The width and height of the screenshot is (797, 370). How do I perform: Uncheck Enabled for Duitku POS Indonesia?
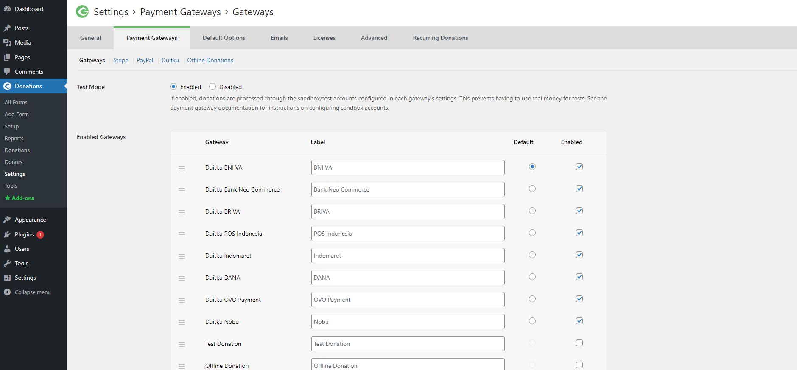[579, 233]
